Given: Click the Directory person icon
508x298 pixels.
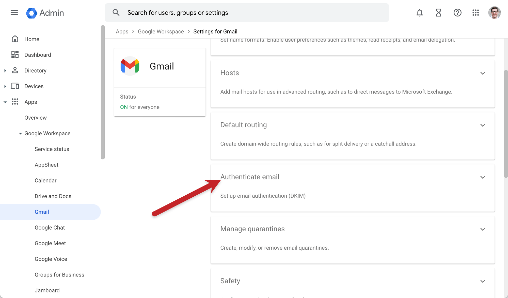Looking at the screenshot, I should 15,70.
